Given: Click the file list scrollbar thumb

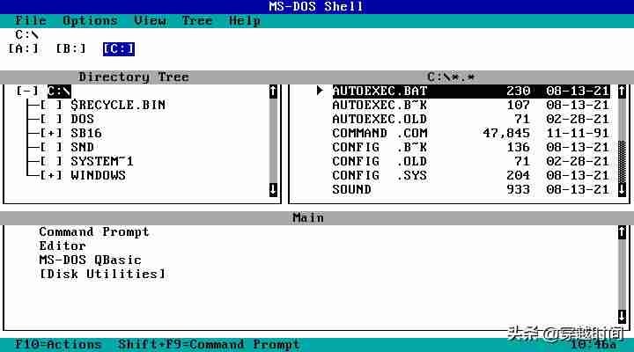Looking at the screenshot, I should click(622, 162).
